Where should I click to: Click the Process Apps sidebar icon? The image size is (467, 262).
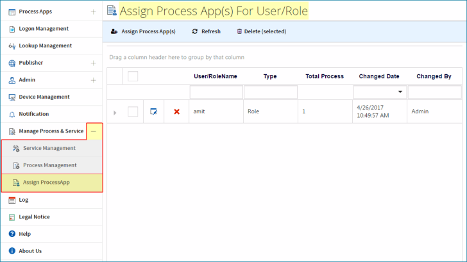click(12, 12)
